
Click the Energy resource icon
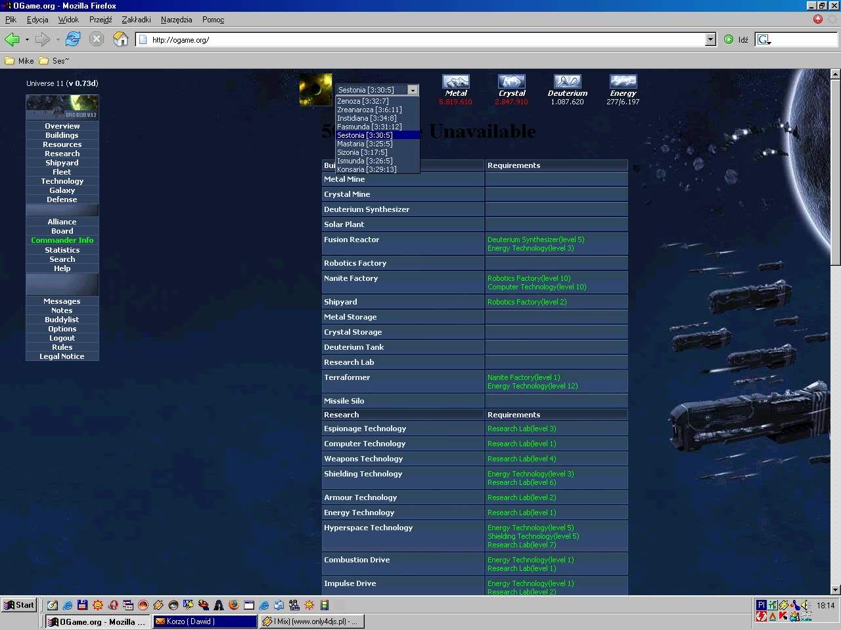point(624,81)
